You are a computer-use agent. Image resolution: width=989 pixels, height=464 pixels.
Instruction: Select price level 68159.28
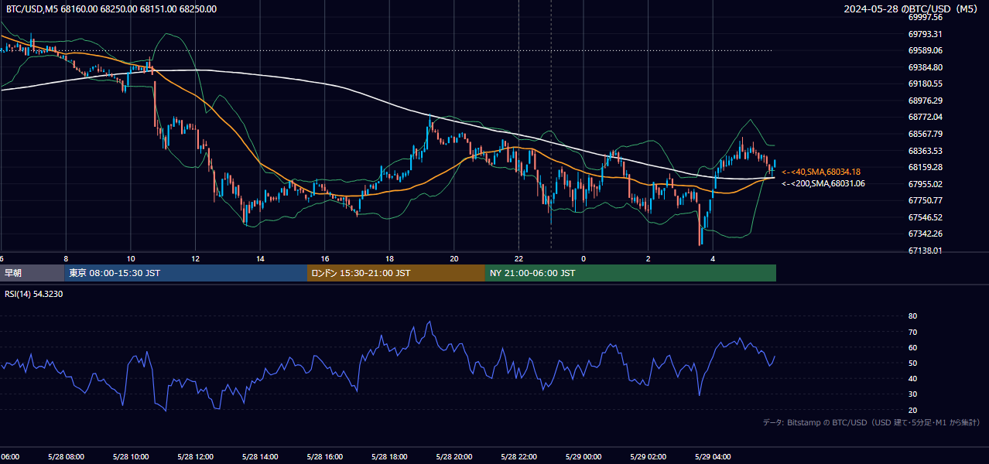tap(925, 167)
